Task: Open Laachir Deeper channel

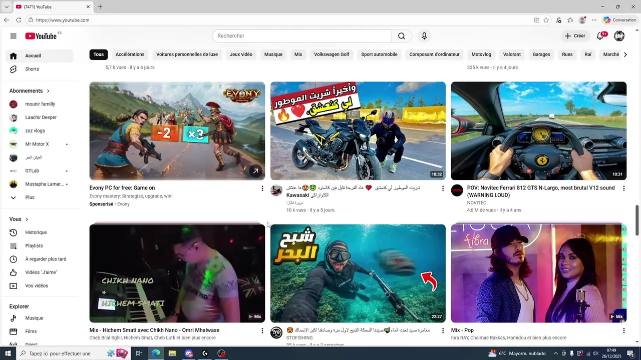Action: tap(41, 117)
